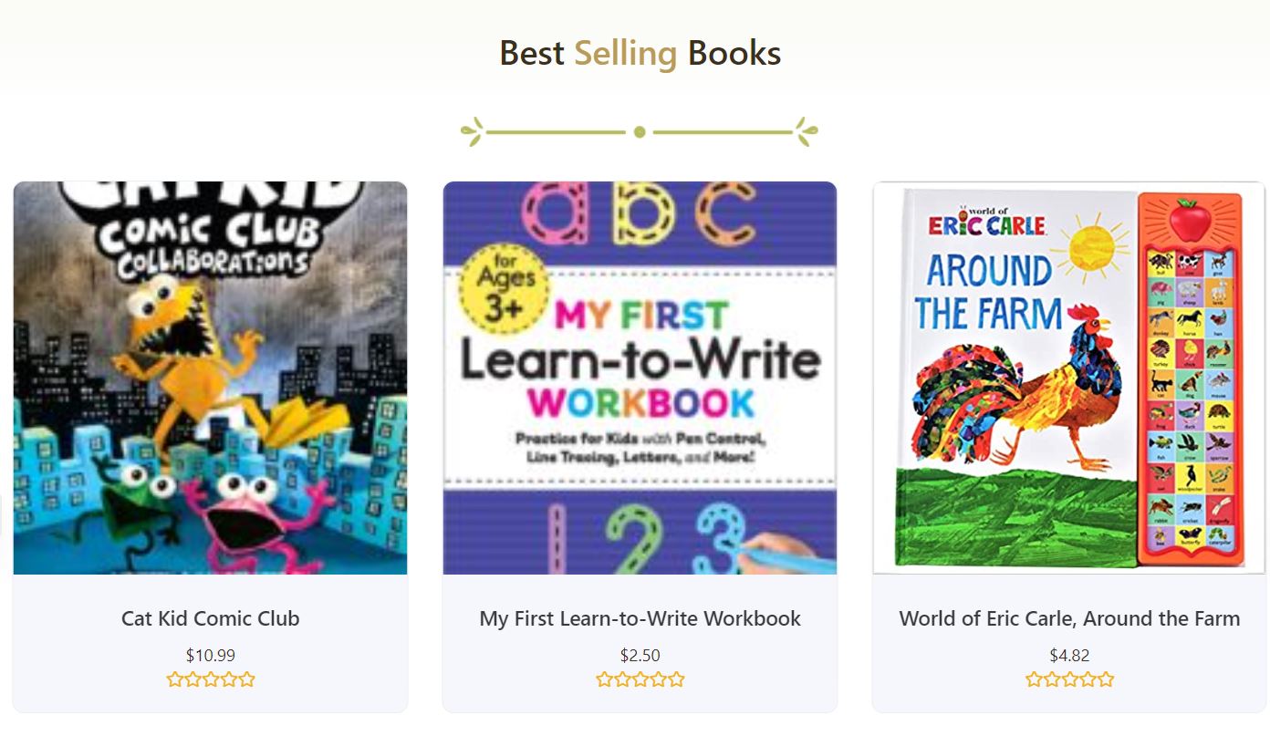Rate Cat Kid Comic Club five stars
The height and width of the screenshot is (736, 1270).
[x=246, y=679]
